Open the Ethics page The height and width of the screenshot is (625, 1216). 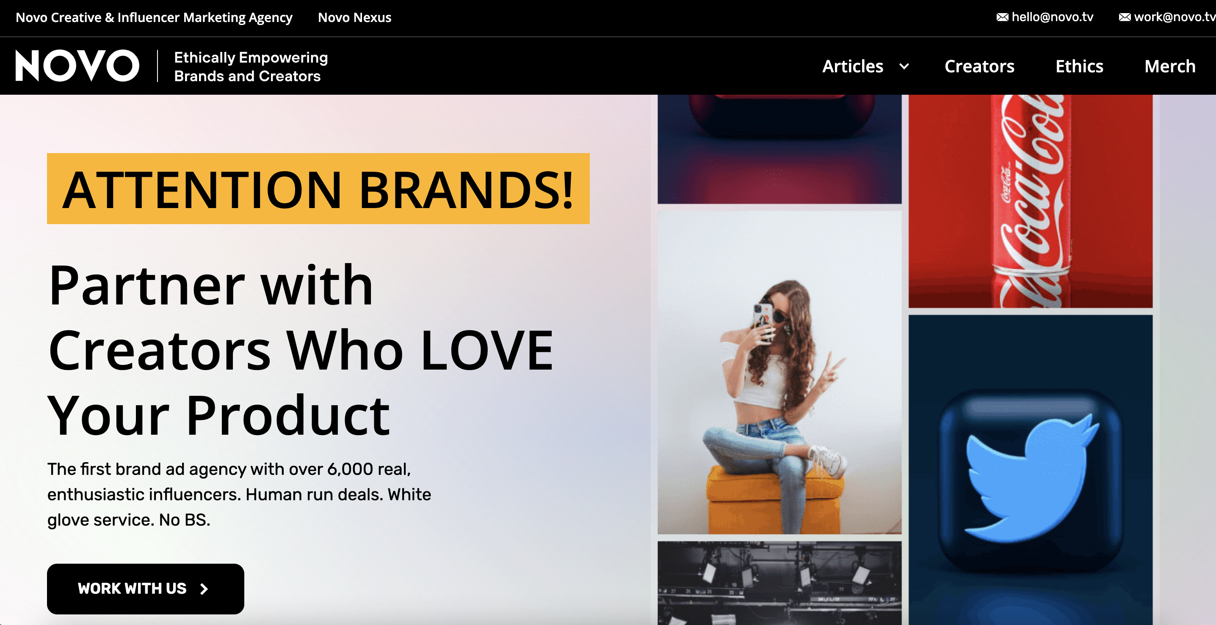click(x=1079, y=66)
